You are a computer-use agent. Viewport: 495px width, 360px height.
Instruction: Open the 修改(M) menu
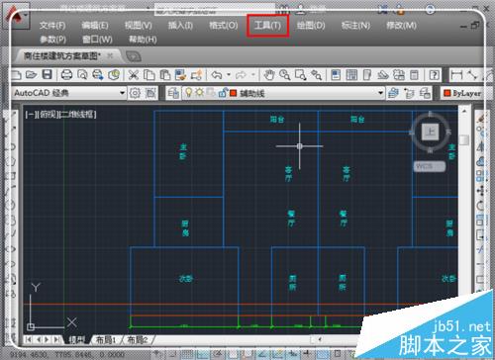(x=401, y=26)
